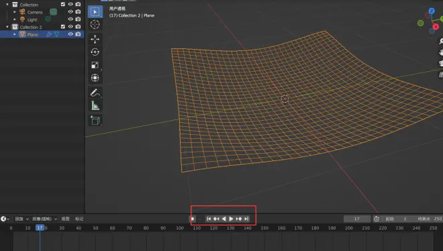Click the zoom view magnifier icon
This screenshot has height=251, width=443.
pyautogui.click(x=441, y=42)
